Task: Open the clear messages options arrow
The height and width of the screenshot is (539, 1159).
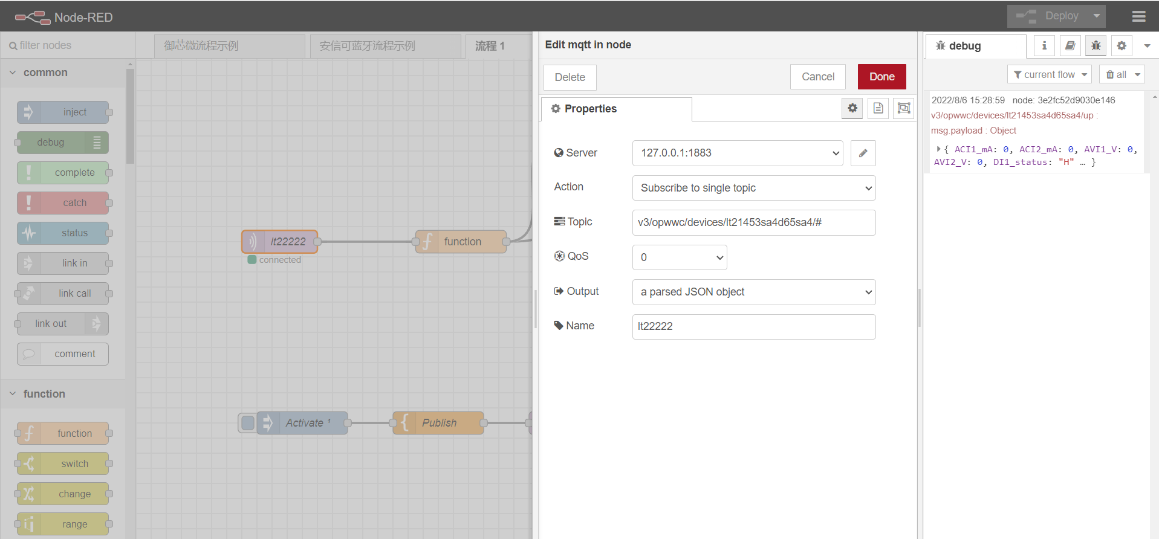Action: pyautogui.click(x=1138, y=74)
